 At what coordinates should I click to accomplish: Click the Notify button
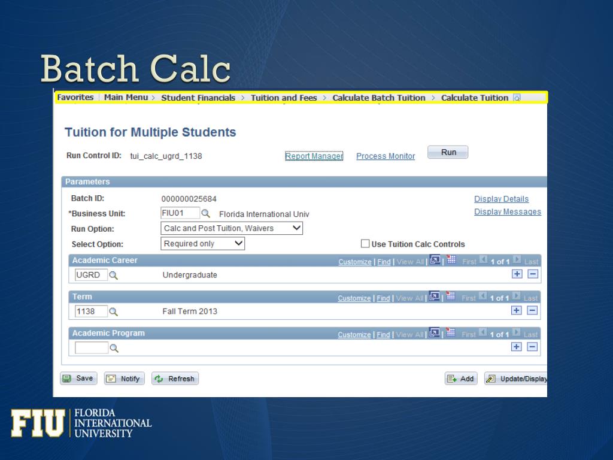pos(125,379)
